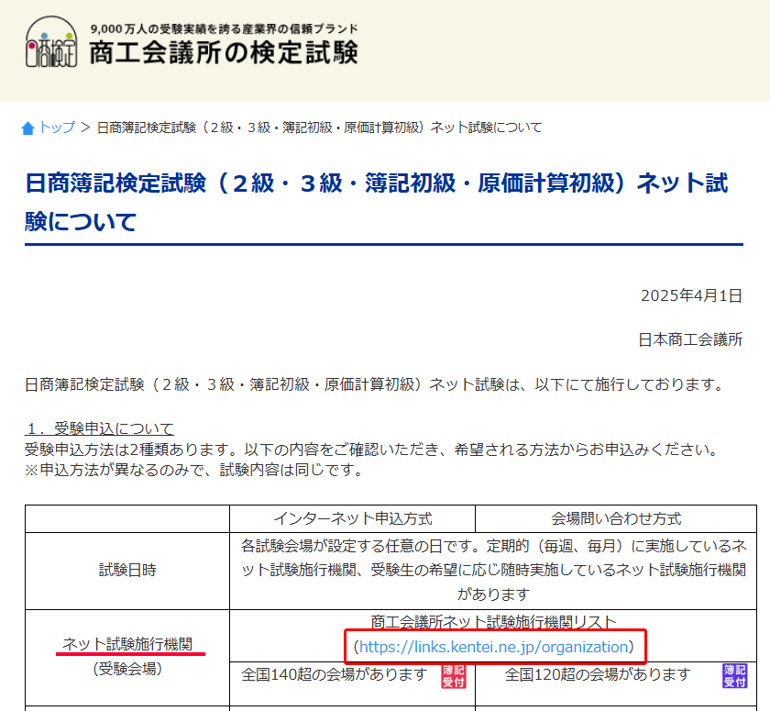Open the links.kentei.ne.jp/organization hyperlink
770x711 pixels.
[493, 647]
